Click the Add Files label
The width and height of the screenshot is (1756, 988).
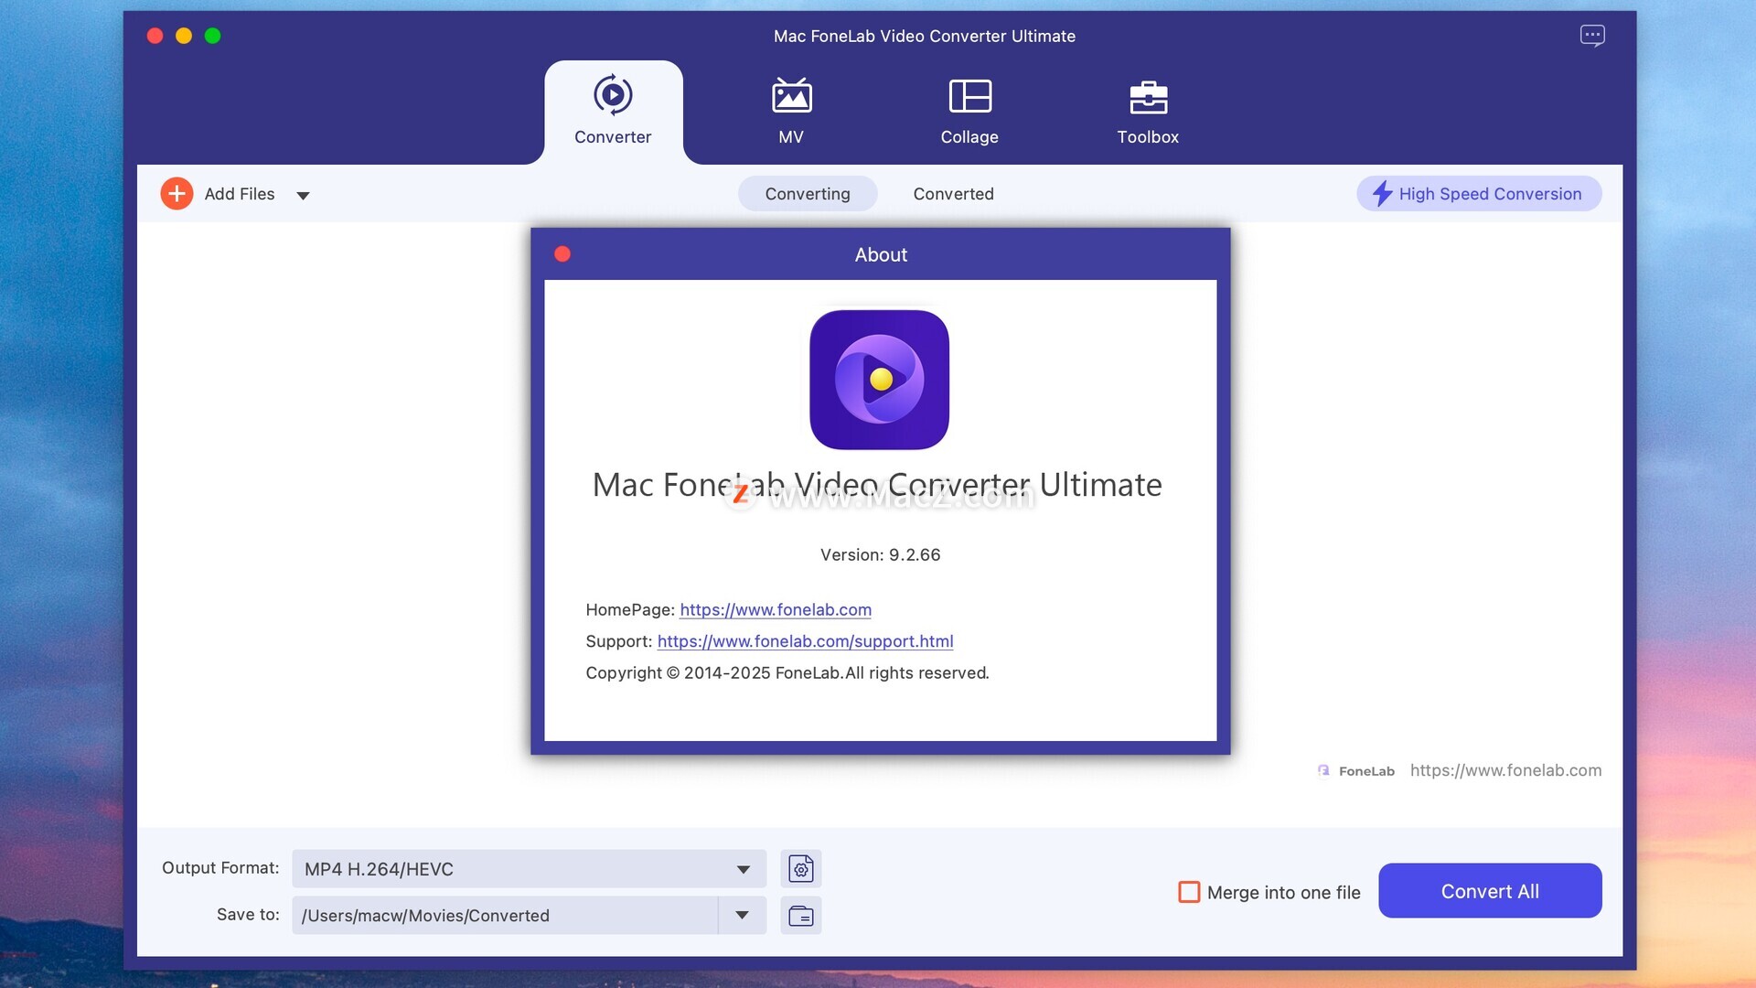pyautogui.click(x=240, y=194)
